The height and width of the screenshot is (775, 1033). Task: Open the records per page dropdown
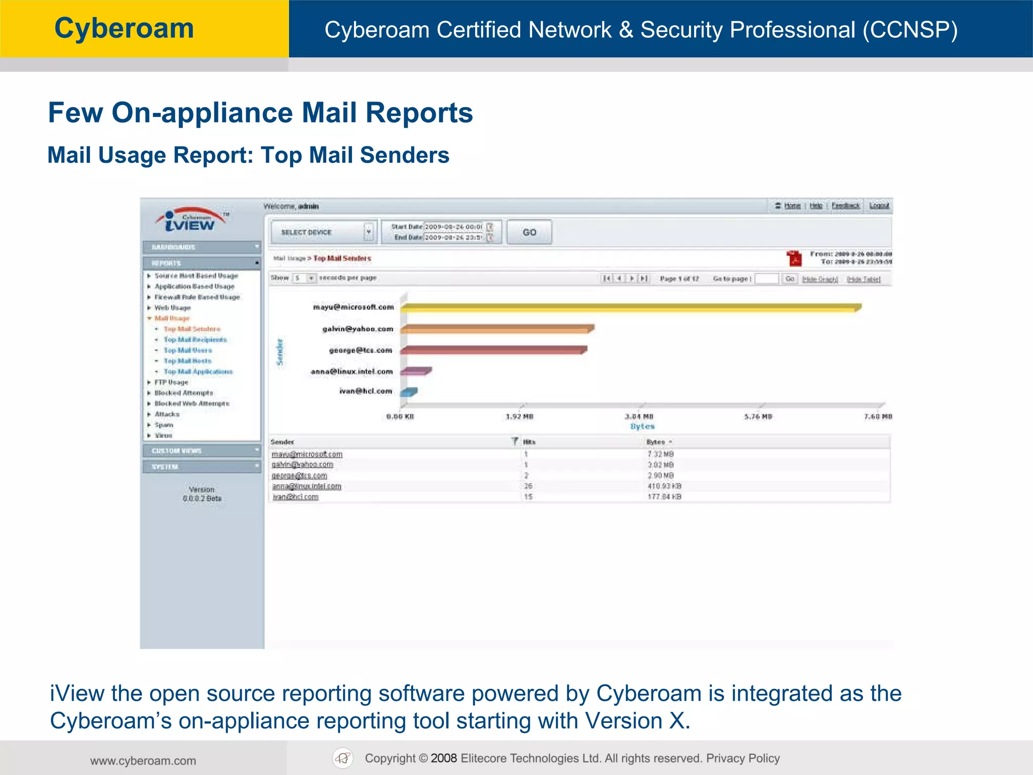pos(305,278)
